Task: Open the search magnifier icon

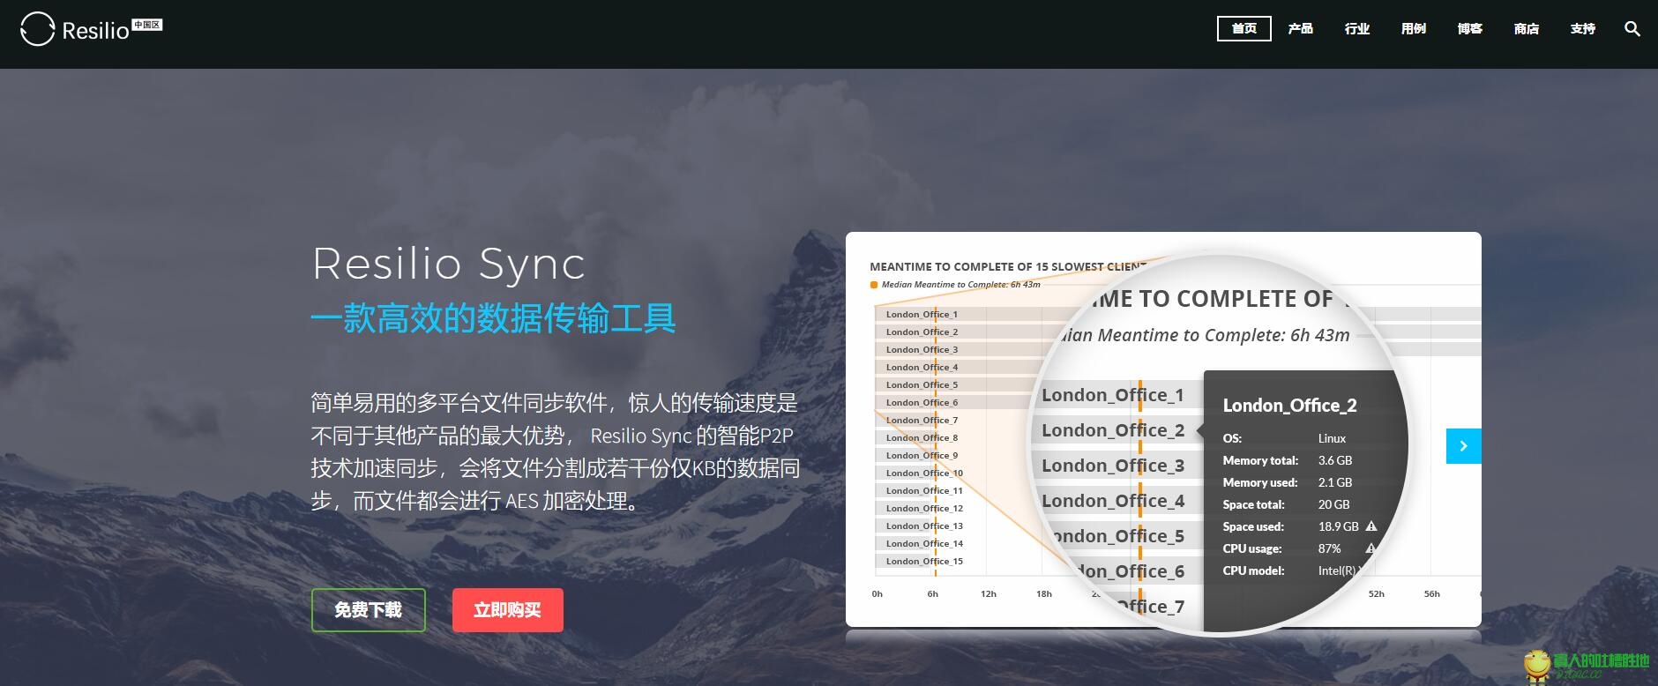Action: (1632, 29)
